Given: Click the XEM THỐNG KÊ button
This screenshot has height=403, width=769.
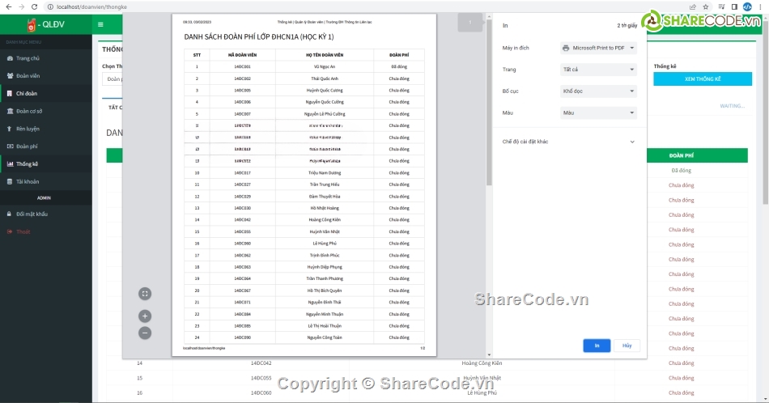Looking at the screenshot, I should pyautogui.click(x=703, y=79).
